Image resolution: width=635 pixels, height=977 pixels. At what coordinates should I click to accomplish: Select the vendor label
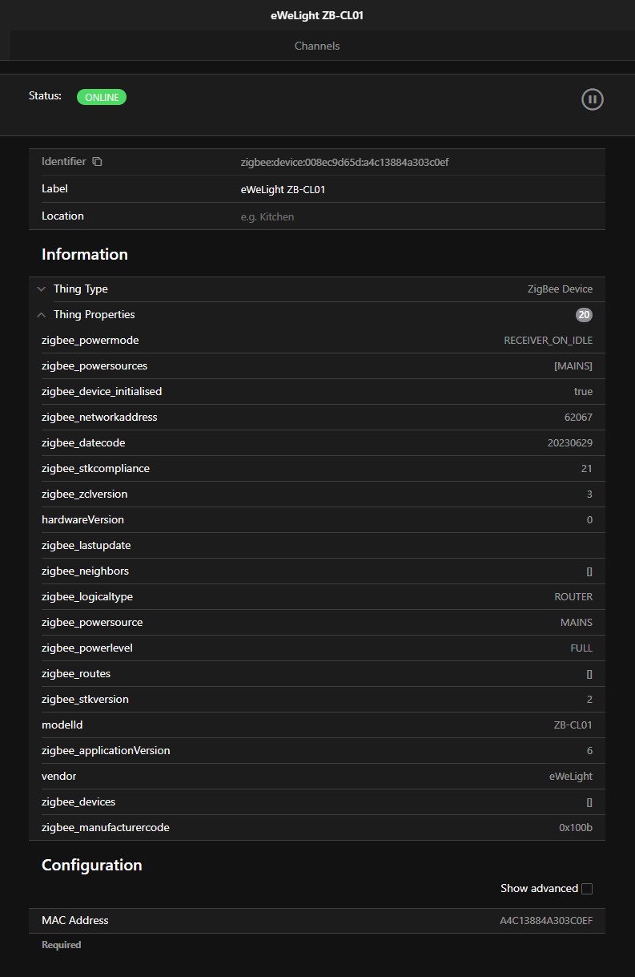[59, 777]
